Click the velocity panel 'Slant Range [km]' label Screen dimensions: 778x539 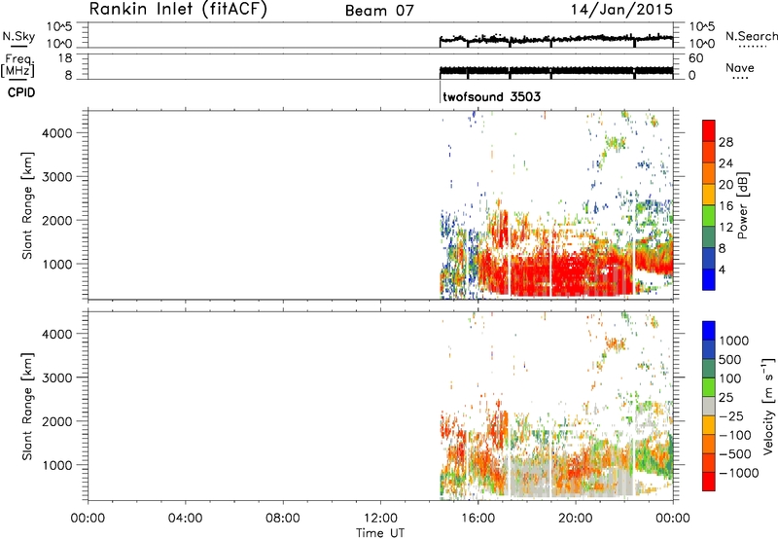point(27,406)
